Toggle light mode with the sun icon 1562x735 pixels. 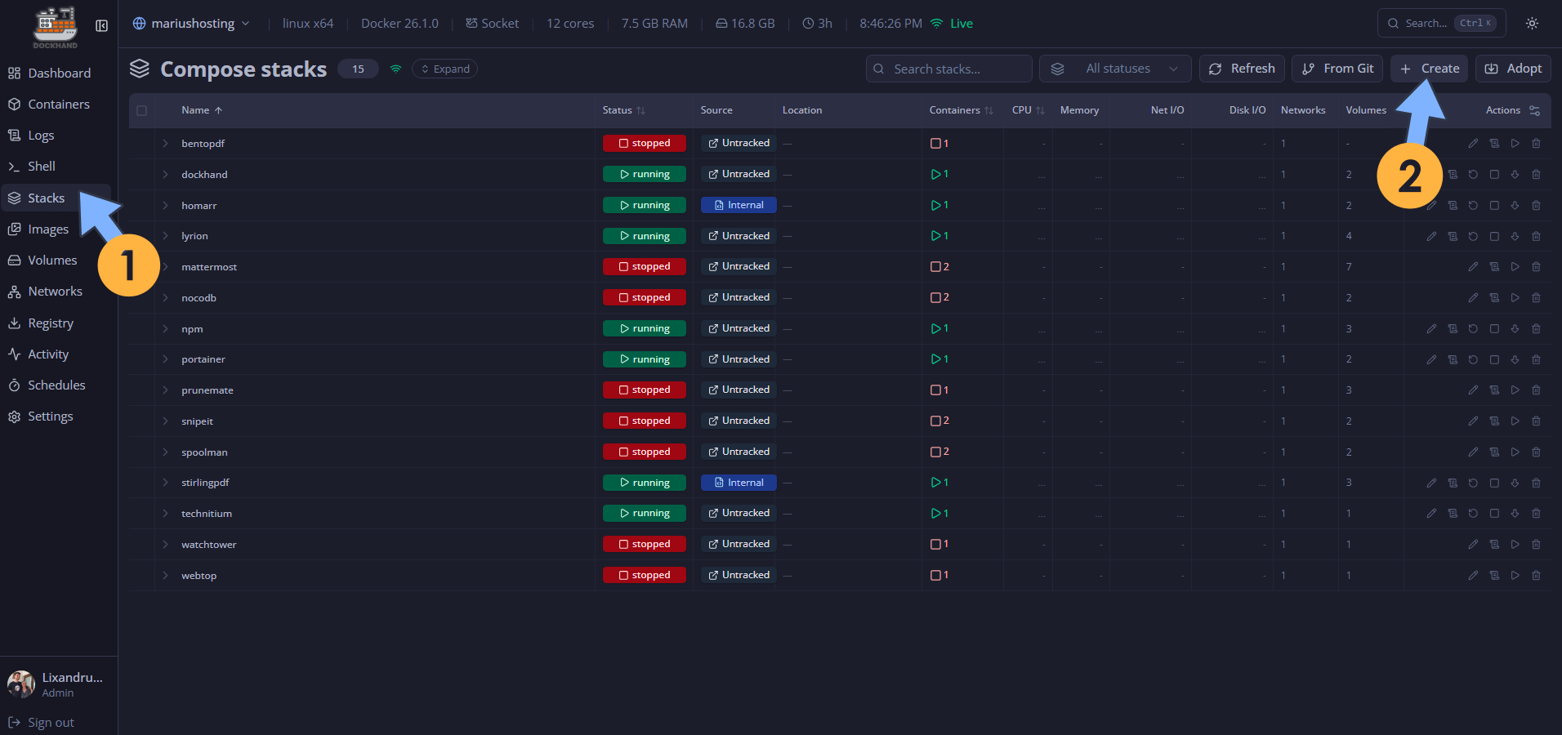click(1532, 23)
